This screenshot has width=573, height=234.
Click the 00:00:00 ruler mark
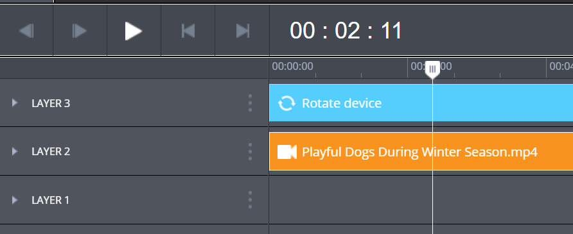(x=292, y=66)
